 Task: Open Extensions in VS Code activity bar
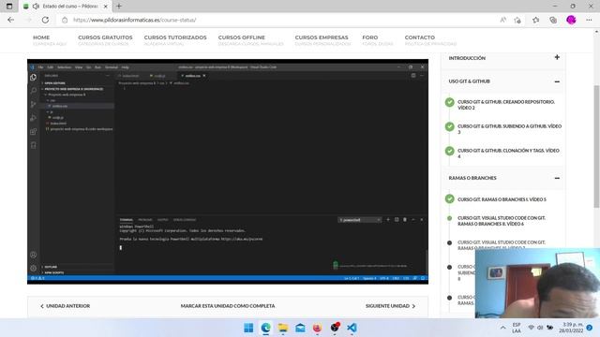pos(34,131)
